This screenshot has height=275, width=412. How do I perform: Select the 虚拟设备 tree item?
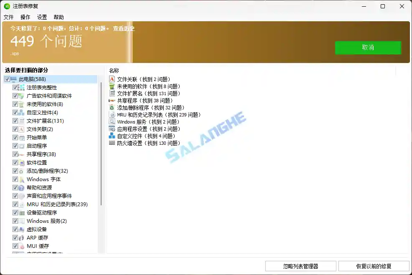click(x=37, y=230)
